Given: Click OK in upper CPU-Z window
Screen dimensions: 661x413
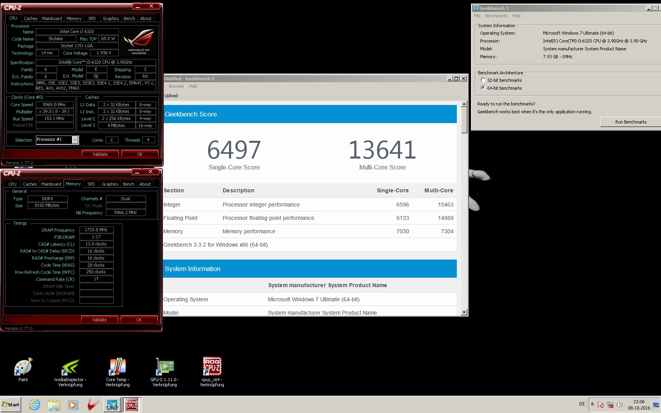Looking at the screenshot, I should pyautogui.click(x=140, y=154).
